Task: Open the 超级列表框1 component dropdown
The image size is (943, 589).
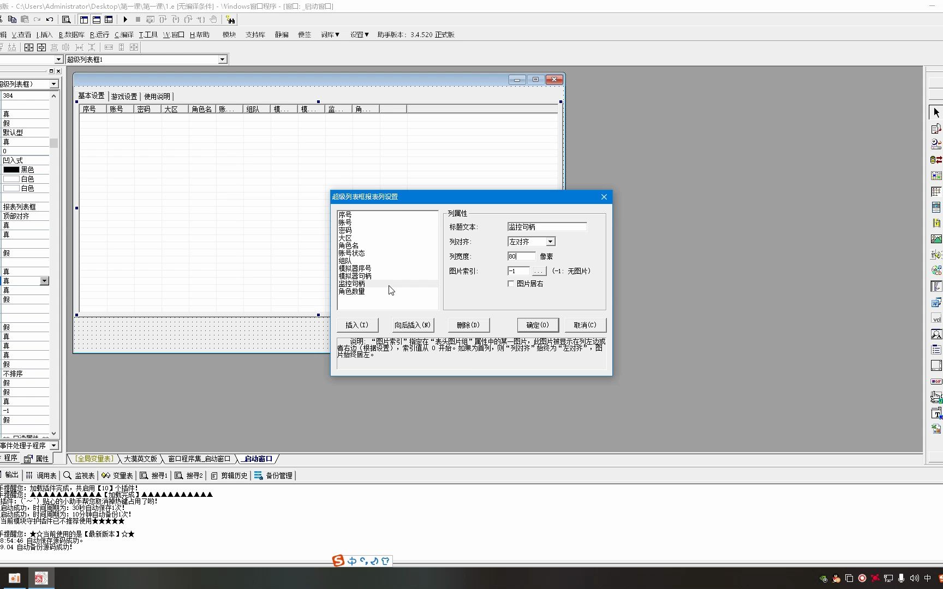Action: (x=222, y=59)
